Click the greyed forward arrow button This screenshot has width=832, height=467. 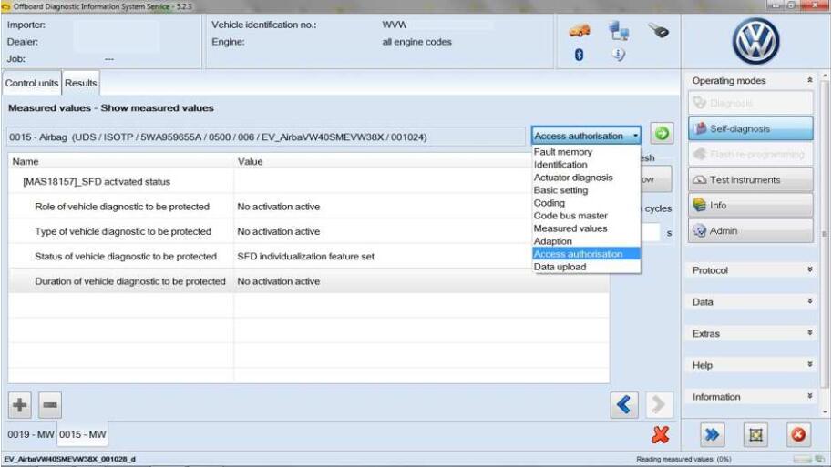659,405
